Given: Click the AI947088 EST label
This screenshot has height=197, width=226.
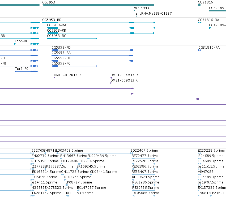Looking at the screenshot, I should [206, 172].
